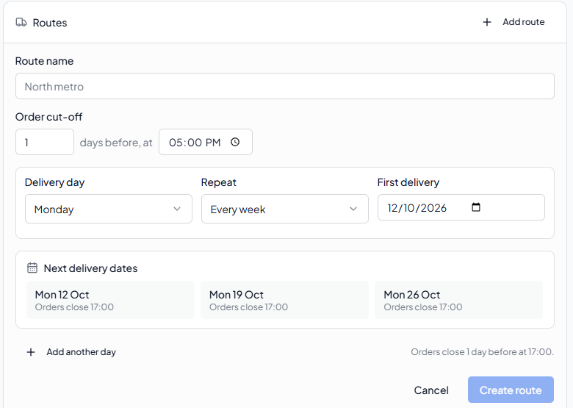Click the Delivery day label
Image resolution: width=573 pixels, height=408 pixels.
54,182
